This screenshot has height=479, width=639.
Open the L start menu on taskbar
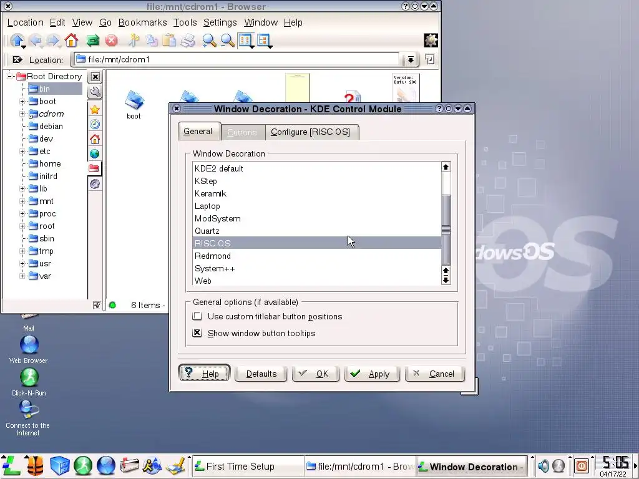pos(11,465)
